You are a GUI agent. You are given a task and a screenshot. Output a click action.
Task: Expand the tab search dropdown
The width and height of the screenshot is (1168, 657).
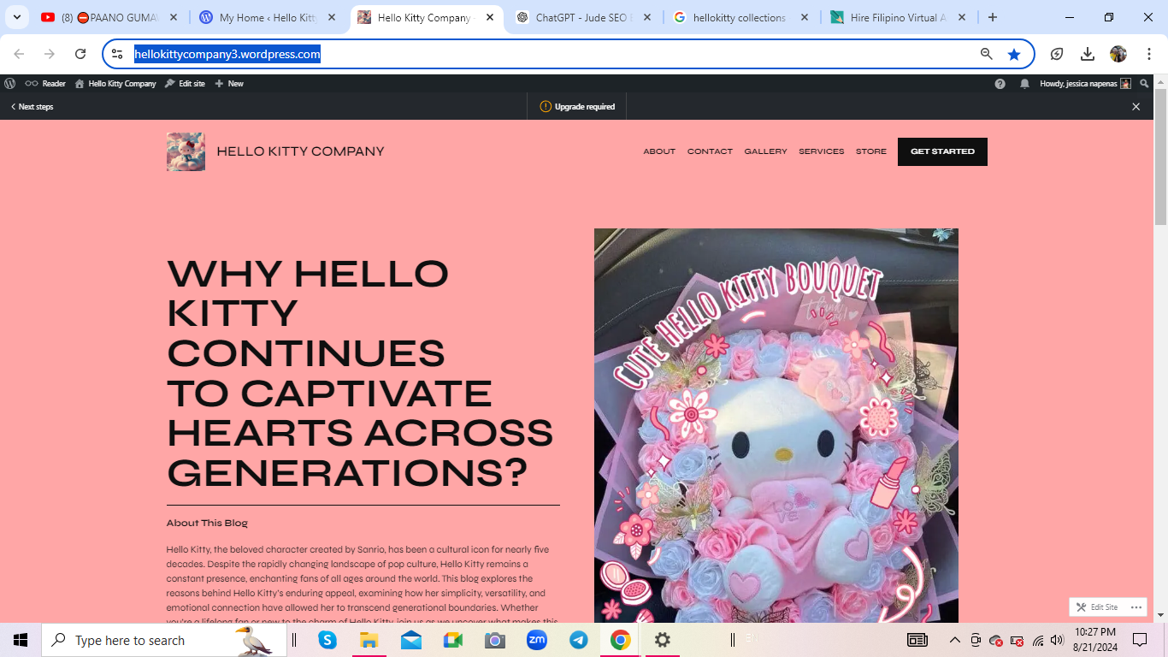(x=17, y=17)
